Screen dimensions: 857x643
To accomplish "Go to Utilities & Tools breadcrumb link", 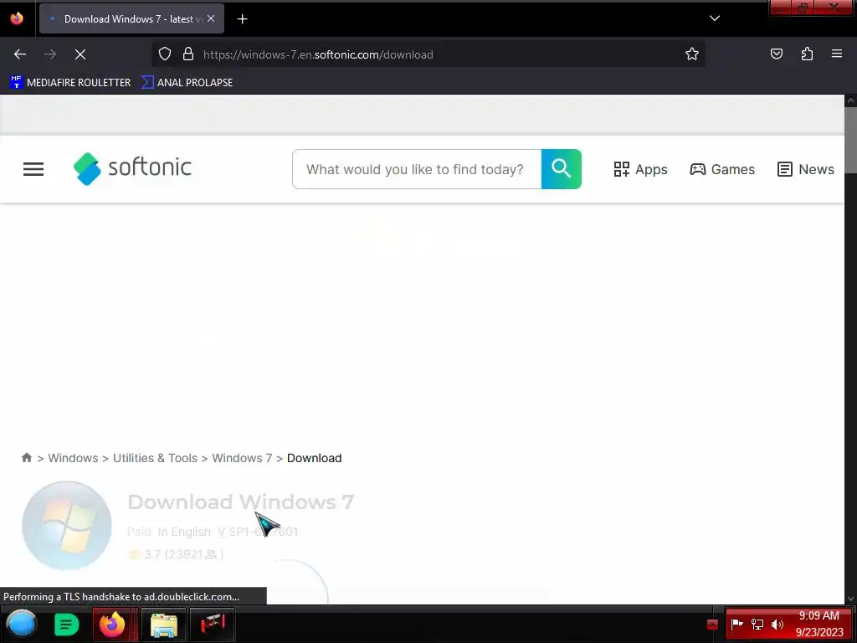I will (x=155, y=458).
